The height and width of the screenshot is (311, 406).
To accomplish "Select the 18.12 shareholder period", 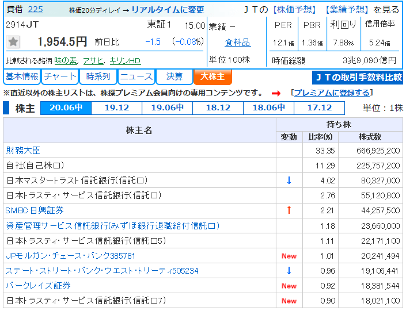I will click(x=218, y=107).
